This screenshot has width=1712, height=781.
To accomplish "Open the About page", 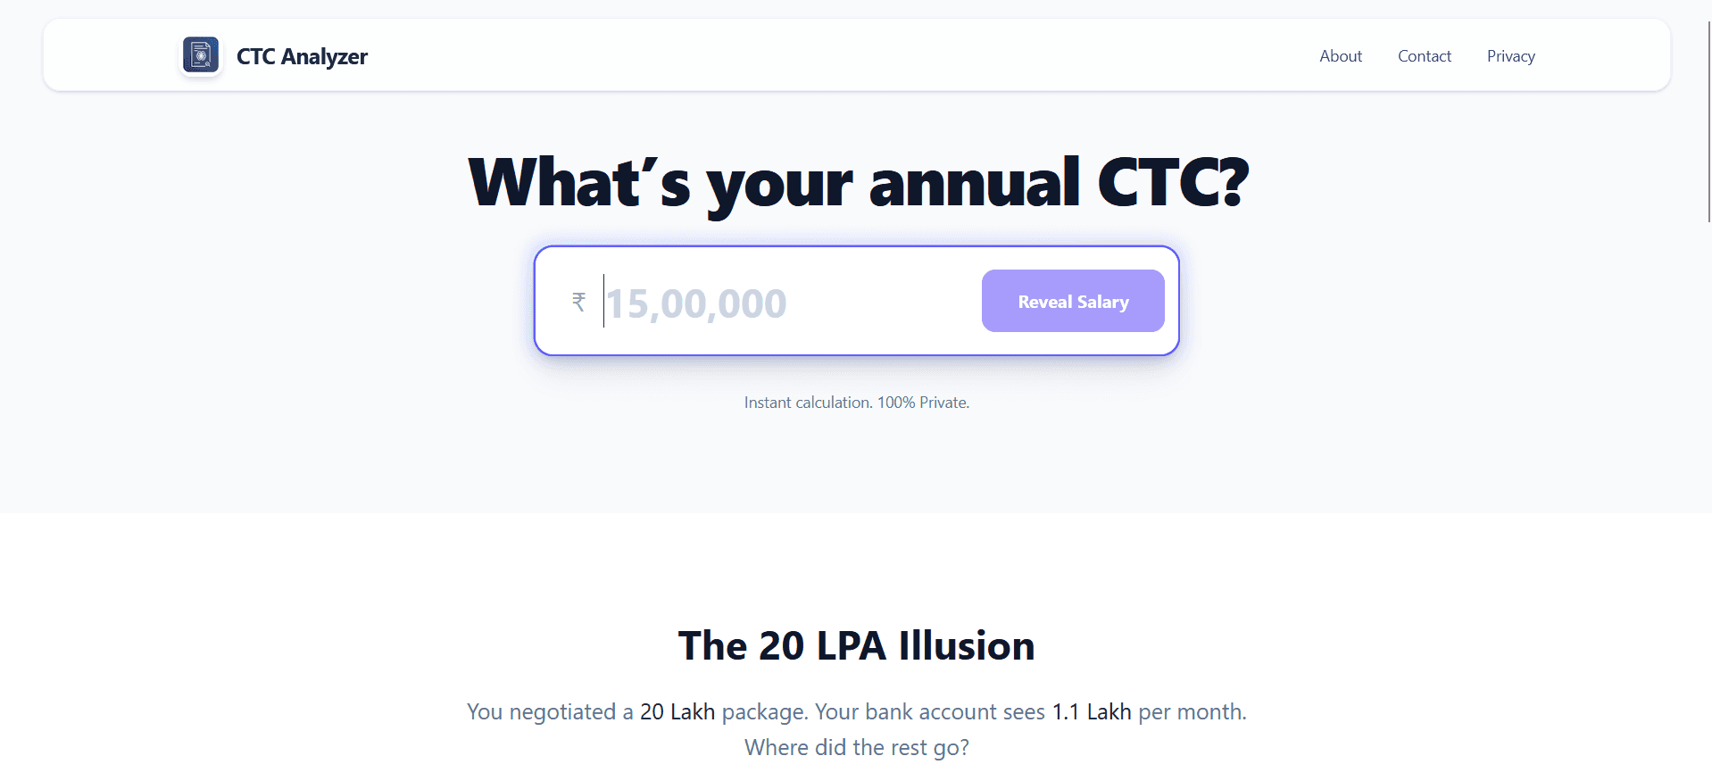I will [1340, 55].
